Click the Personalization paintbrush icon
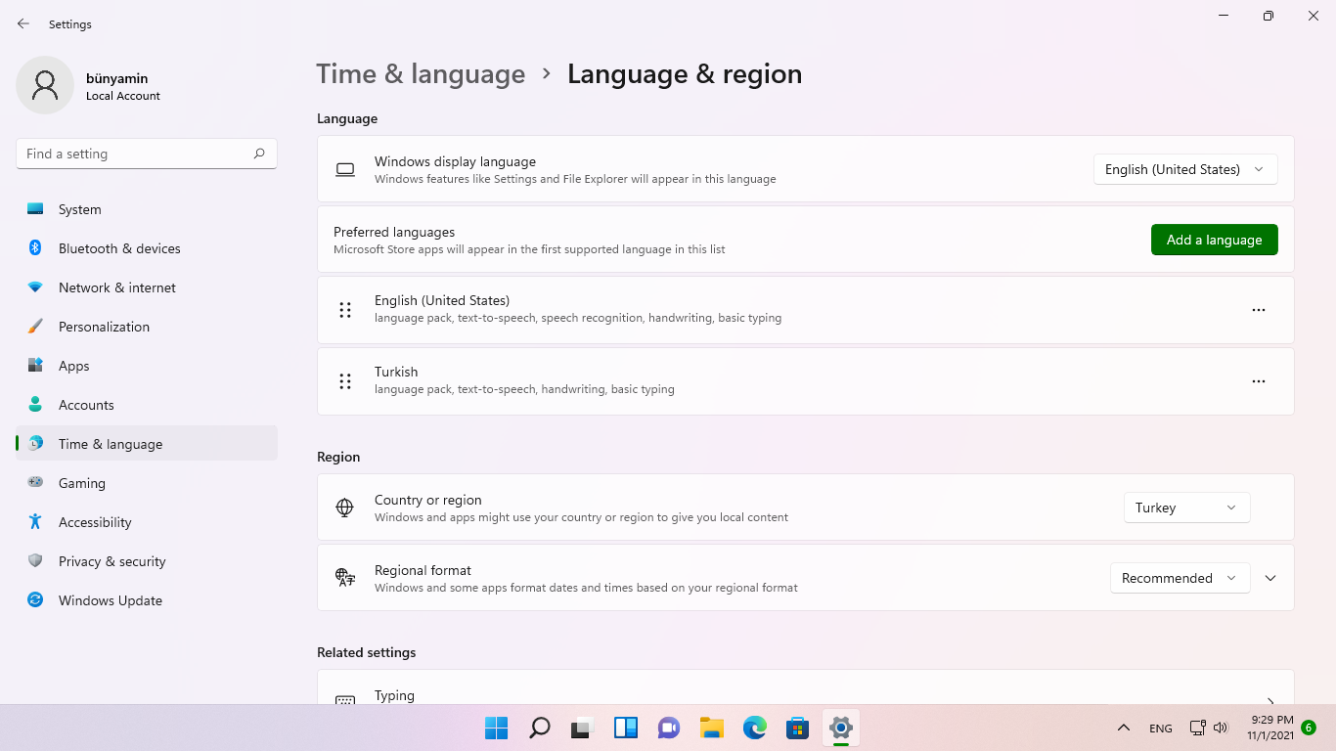 tap(35, 327)
